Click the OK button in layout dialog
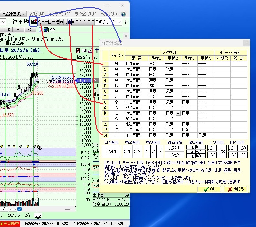The width and height of the screenshot is (256, 227). 209,189
